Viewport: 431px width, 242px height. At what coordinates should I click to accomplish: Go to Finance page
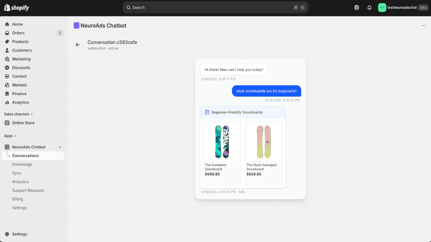[19, 93]
